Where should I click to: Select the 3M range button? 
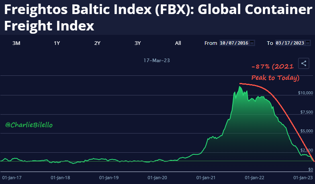click(x=16, y=43)
